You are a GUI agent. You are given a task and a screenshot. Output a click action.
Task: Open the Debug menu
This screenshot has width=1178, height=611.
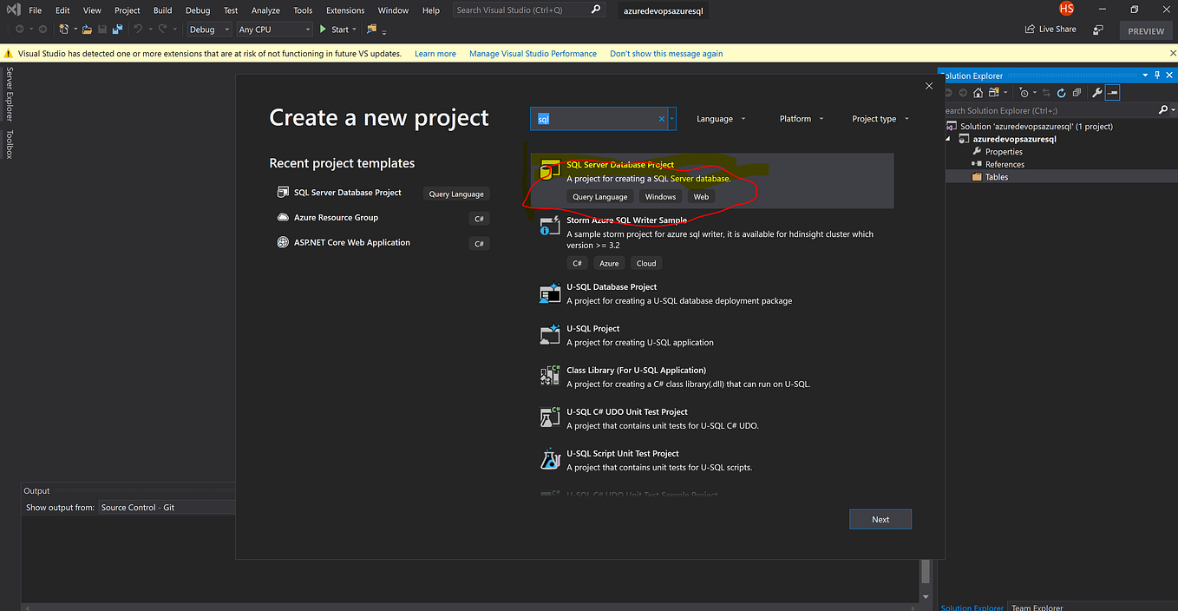click(198, 10)
